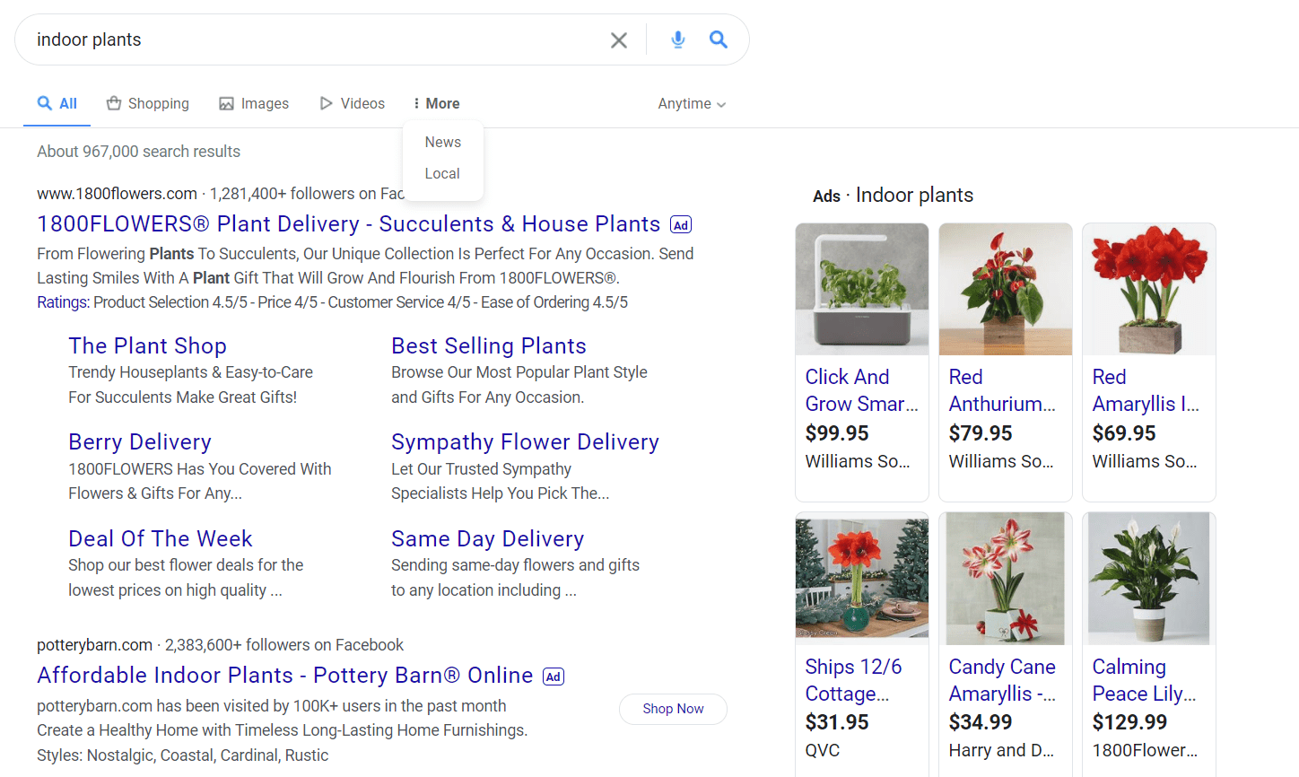Open the More menu's three-dot icon

416,104
